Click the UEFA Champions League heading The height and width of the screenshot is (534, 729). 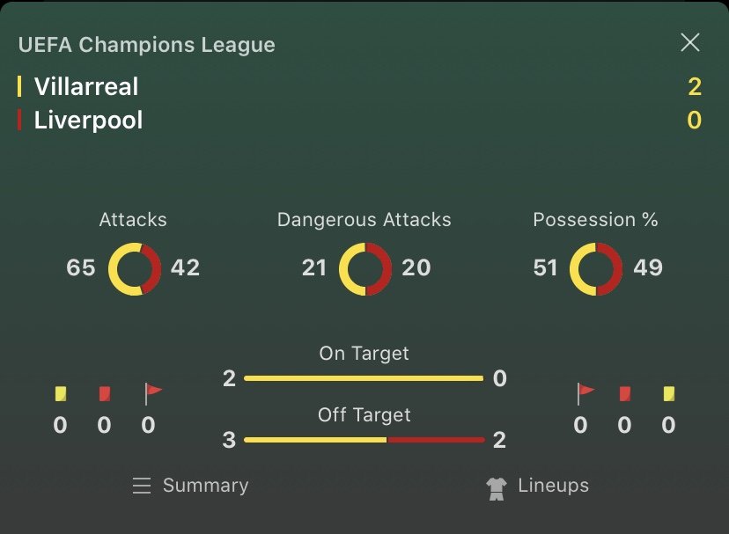click(x=147, y=45)
